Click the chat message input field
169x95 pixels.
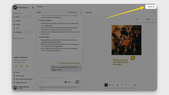click(59, 77)
